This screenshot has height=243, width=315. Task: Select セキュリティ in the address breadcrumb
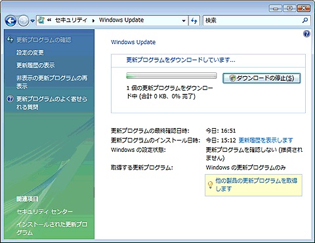coord(71,20)
